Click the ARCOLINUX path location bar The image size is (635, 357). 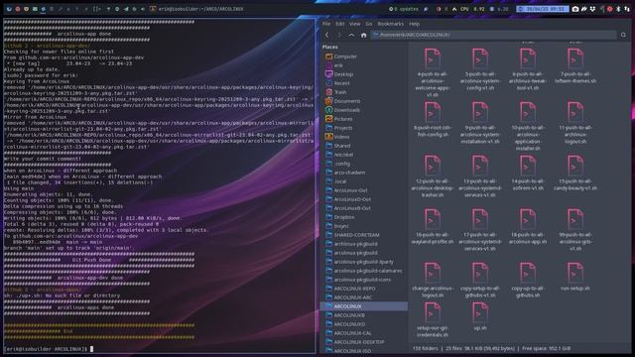pos(494,36)
